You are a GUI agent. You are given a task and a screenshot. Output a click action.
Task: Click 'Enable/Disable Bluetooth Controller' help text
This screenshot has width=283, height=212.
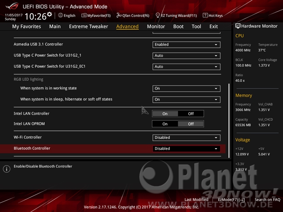(43, 166)
